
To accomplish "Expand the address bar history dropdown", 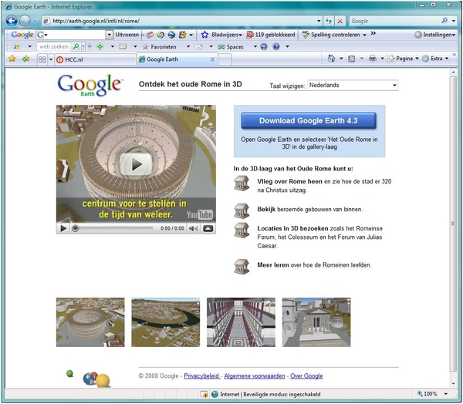I will coord(319,21).
